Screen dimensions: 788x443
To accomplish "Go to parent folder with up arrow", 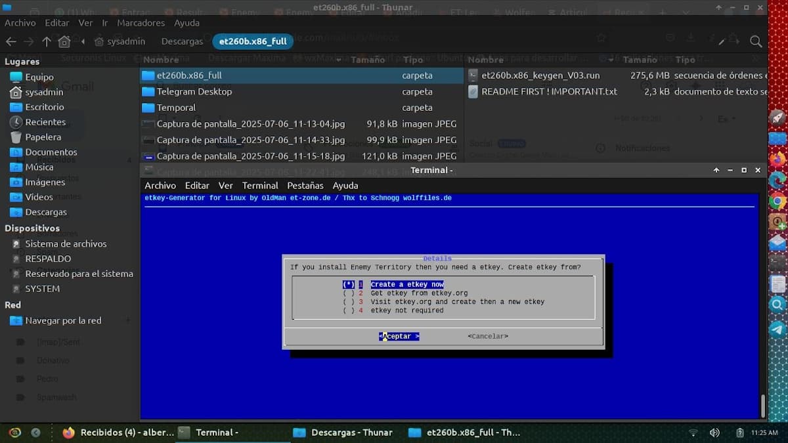I will click(46, 41).
